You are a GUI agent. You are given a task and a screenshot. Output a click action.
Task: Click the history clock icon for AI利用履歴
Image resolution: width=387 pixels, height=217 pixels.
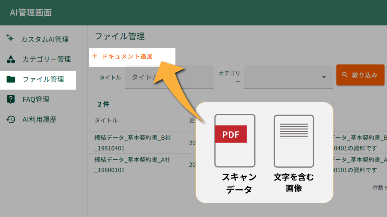tap(11, 120)
